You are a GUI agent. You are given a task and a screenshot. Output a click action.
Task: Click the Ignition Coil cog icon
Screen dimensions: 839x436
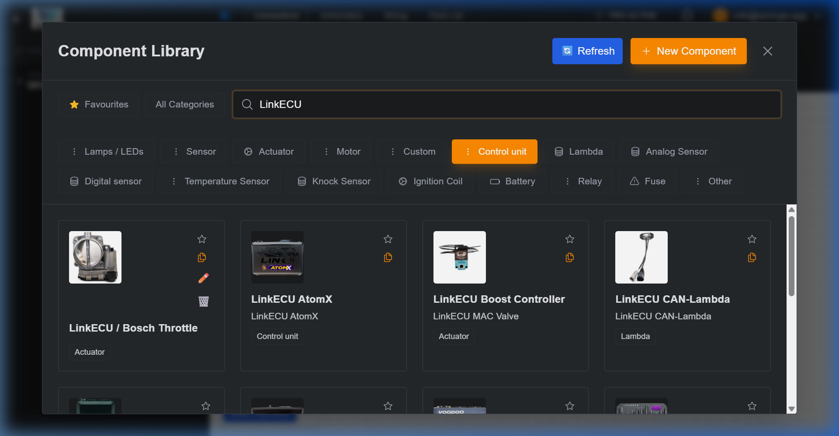tap(403, 181)
